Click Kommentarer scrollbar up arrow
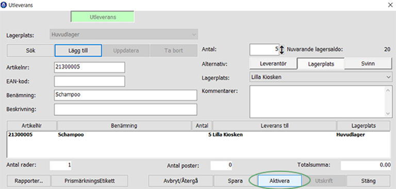The image size is (396, 189). [x=389, y=90]
